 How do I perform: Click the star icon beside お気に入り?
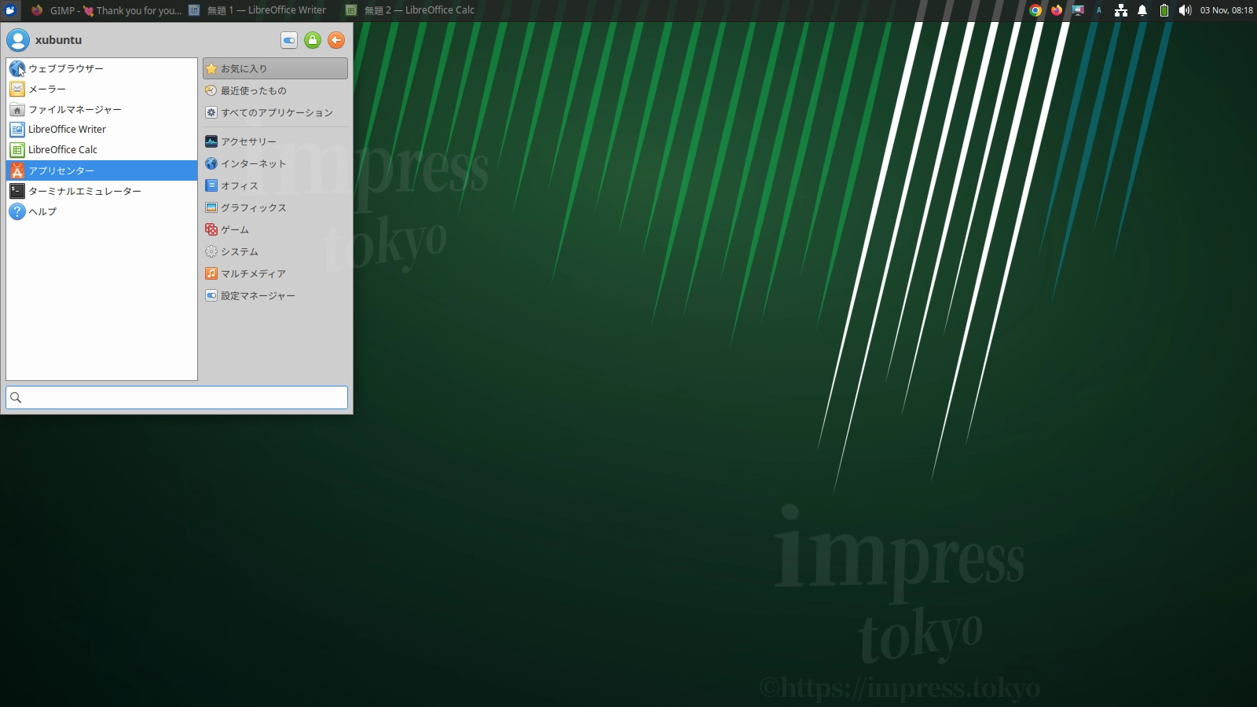(x=211, y=68)
